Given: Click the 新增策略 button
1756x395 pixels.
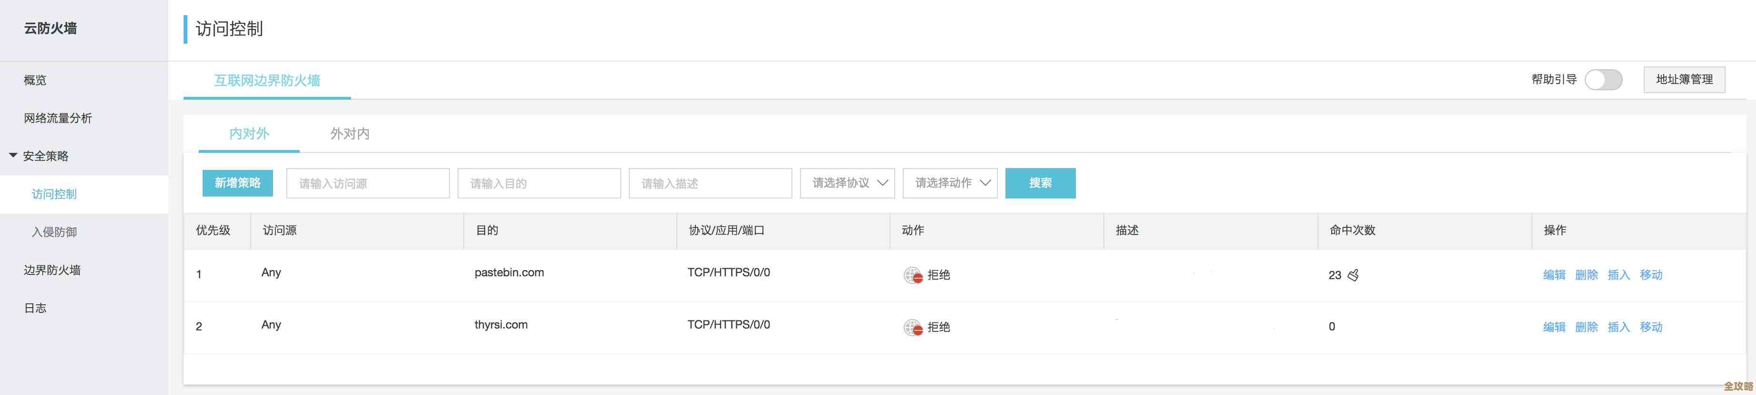Looking at the screenshot, I should 238,183.
